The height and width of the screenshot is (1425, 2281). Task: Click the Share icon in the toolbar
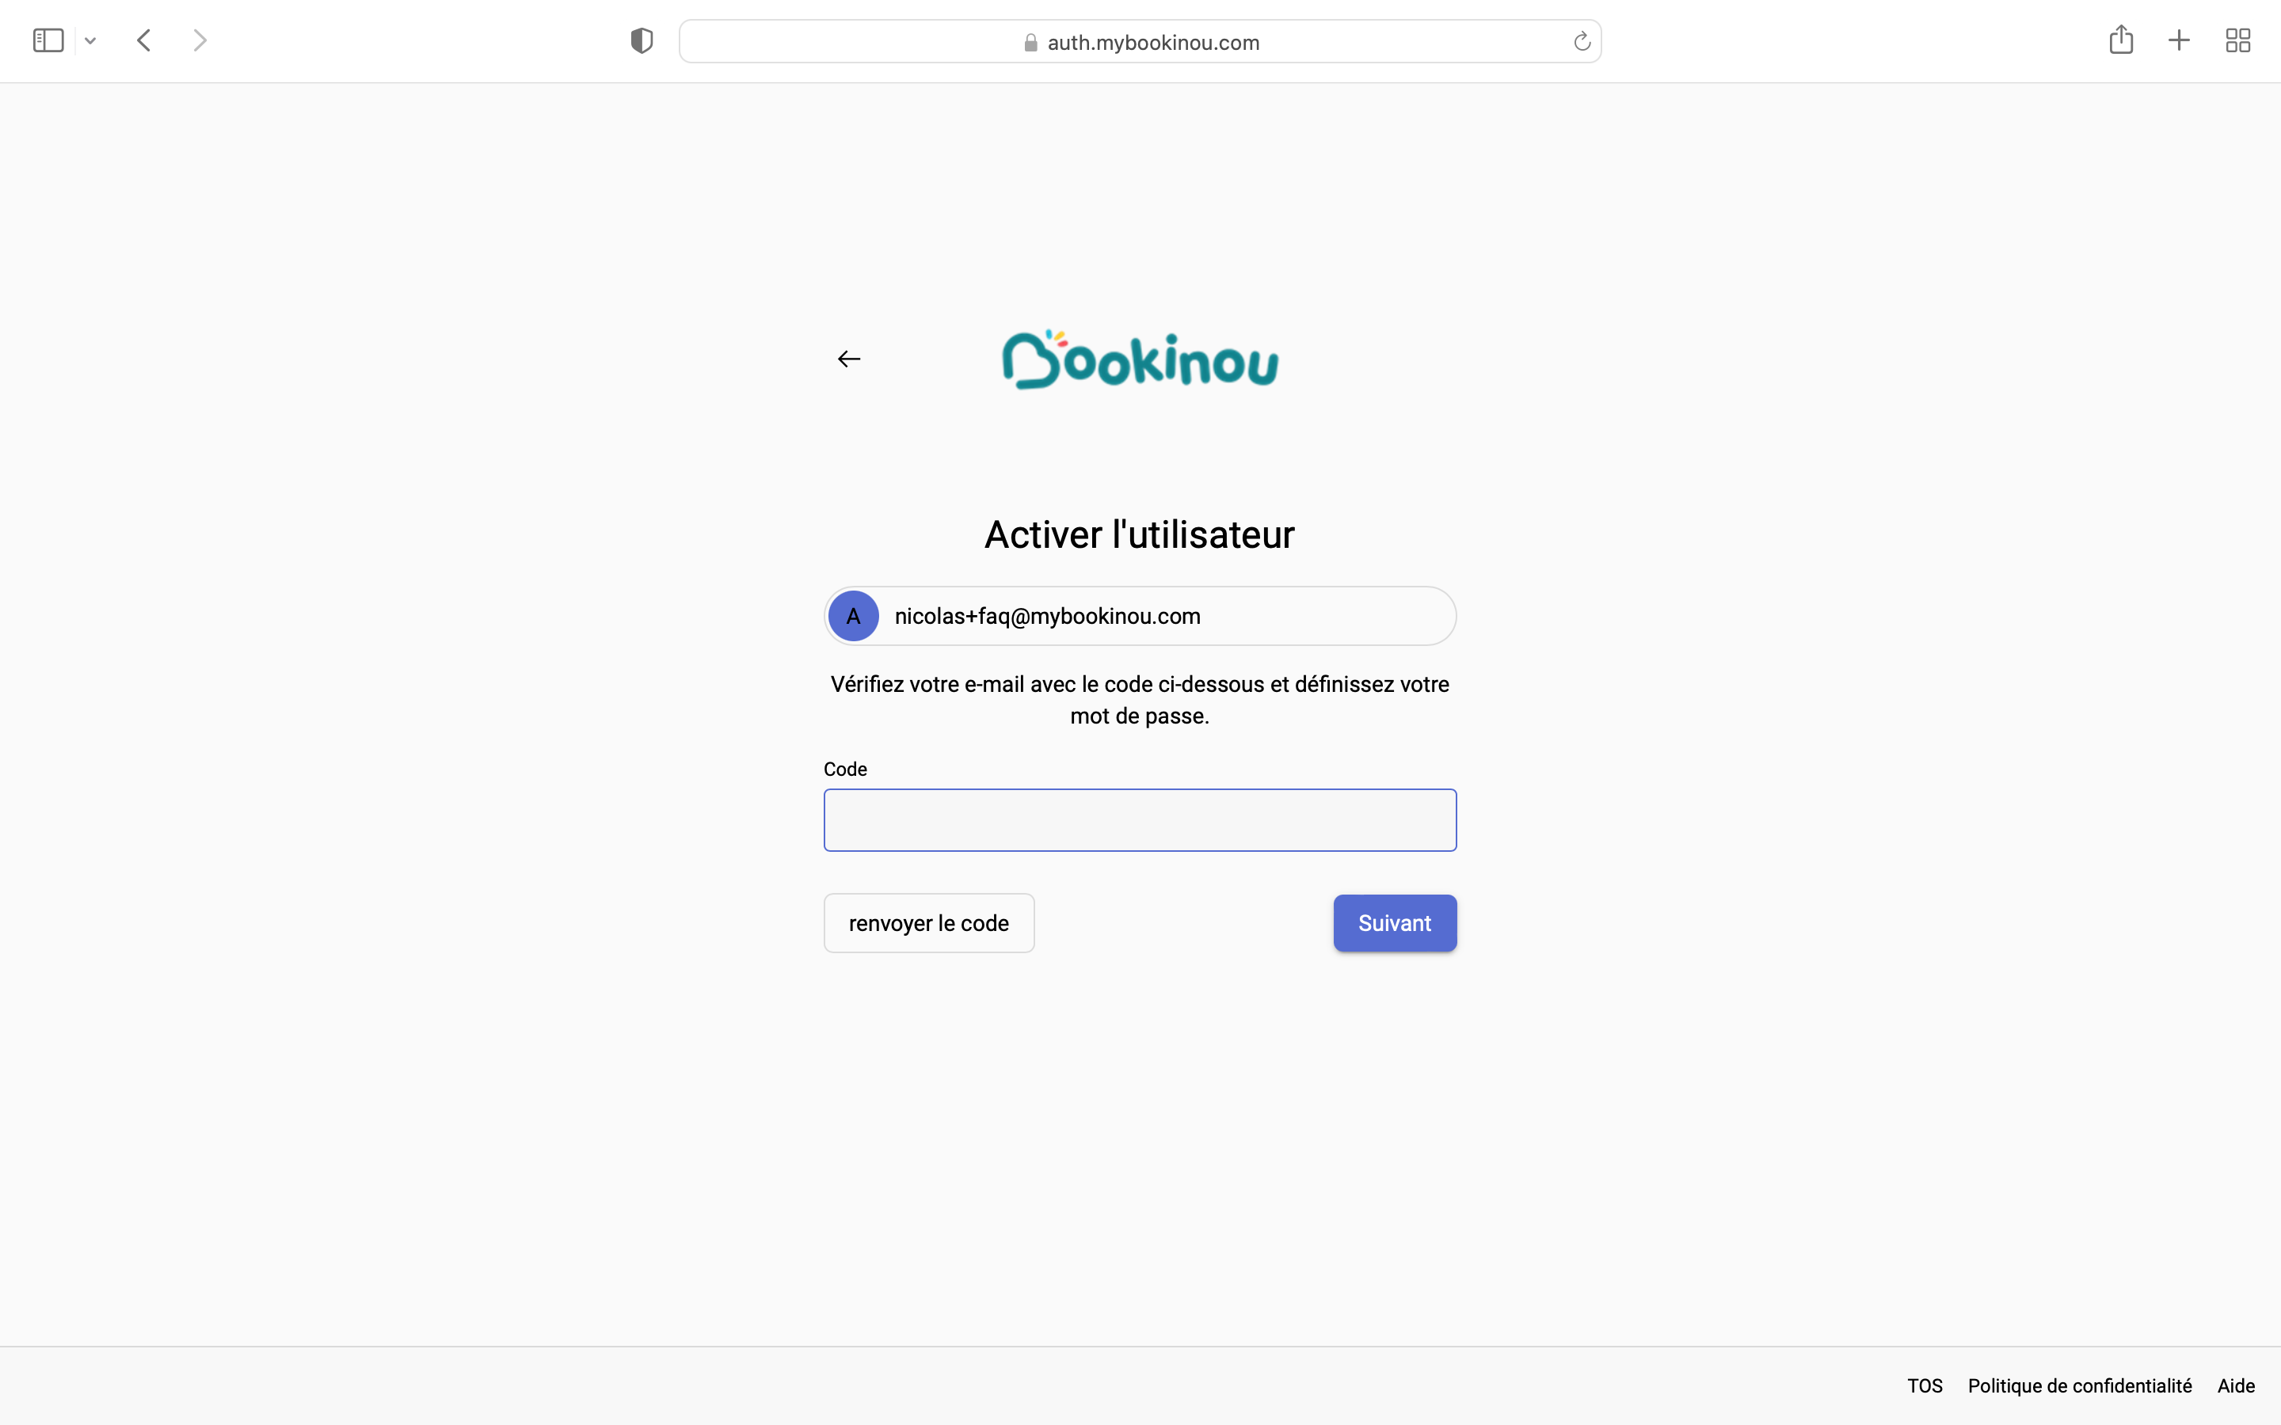[2121, 40]
